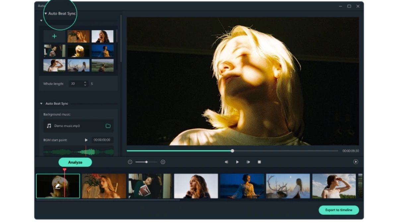Viewport: 398px width, 223px height.
Task: Select the reindeer clip in the timeline
Action: point(288,186)
